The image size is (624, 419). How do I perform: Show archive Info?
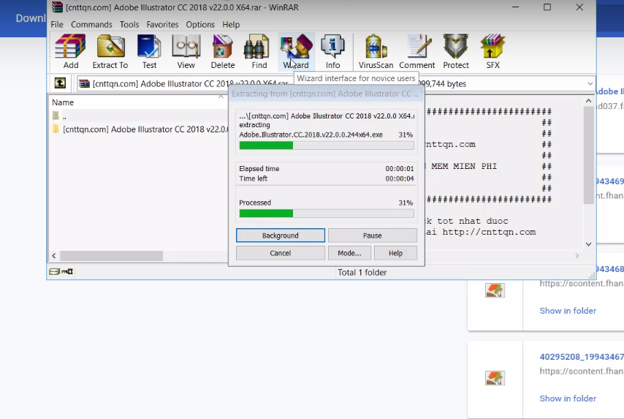click(332, 52)
